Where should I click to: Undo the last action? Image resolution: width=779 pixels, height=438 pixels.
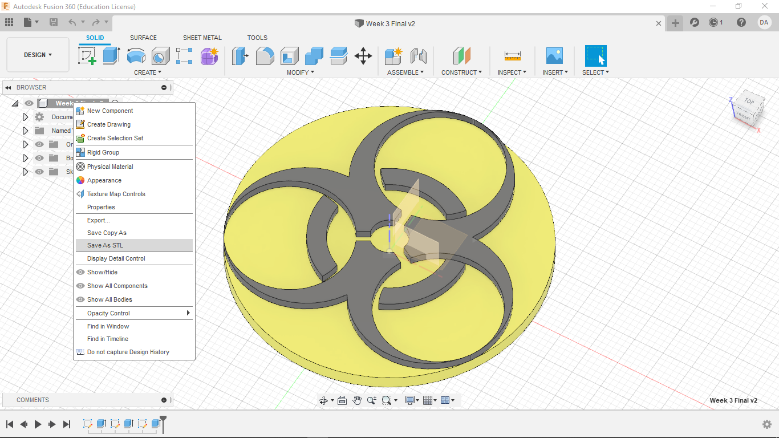coord(72,22)
